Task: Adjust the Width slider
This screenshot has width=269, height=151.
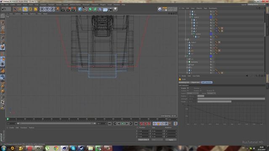Action: 231,102
